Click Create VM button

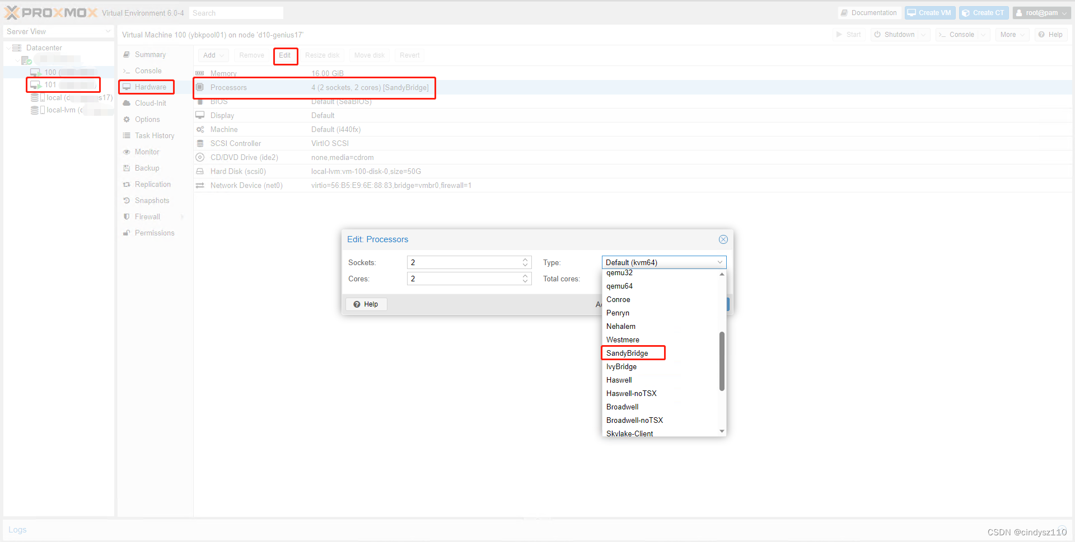929,13
